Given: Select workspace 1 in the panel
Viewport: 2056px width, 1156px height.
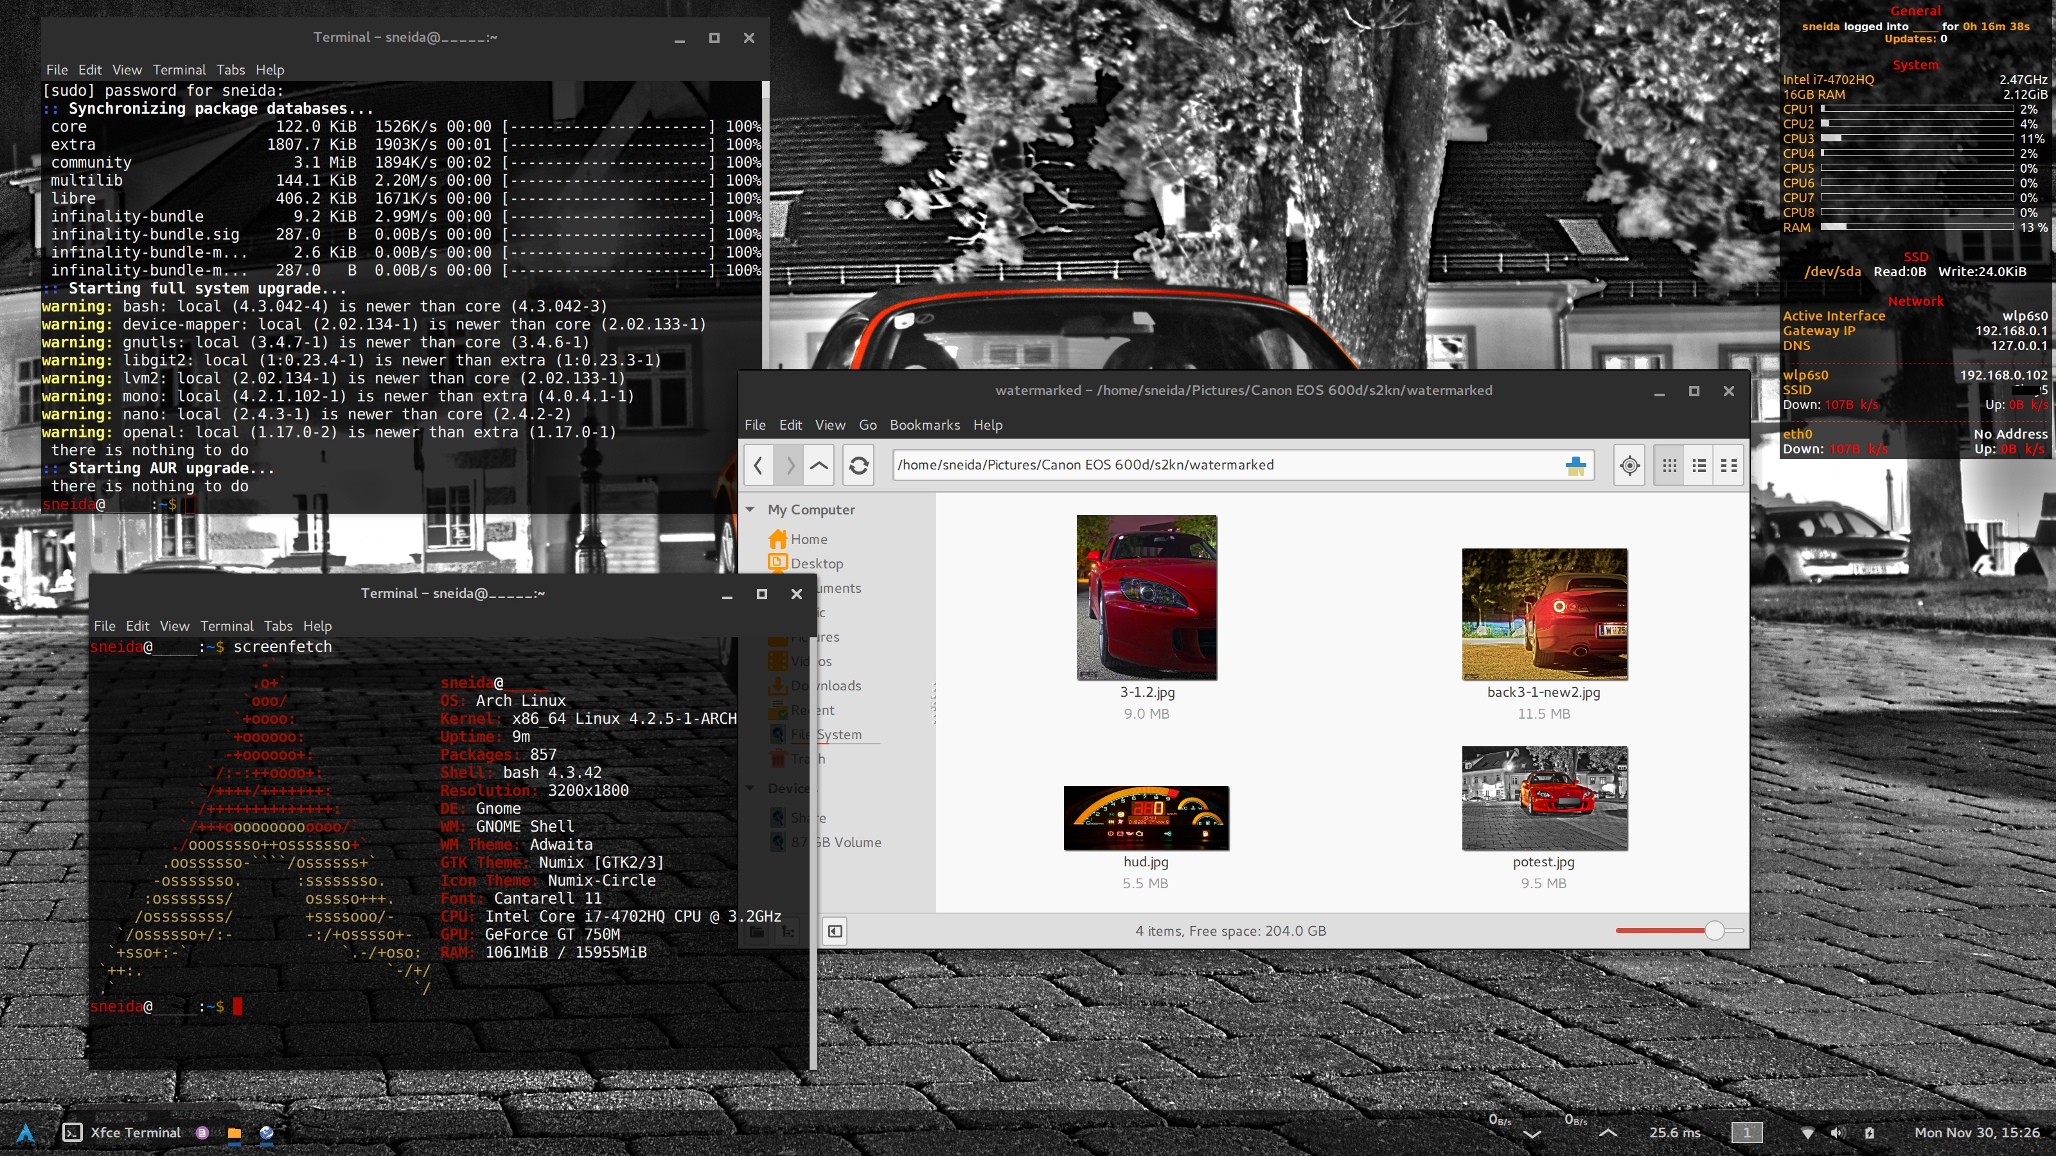Looking at the screenshot, I should click(1746, 1133).
